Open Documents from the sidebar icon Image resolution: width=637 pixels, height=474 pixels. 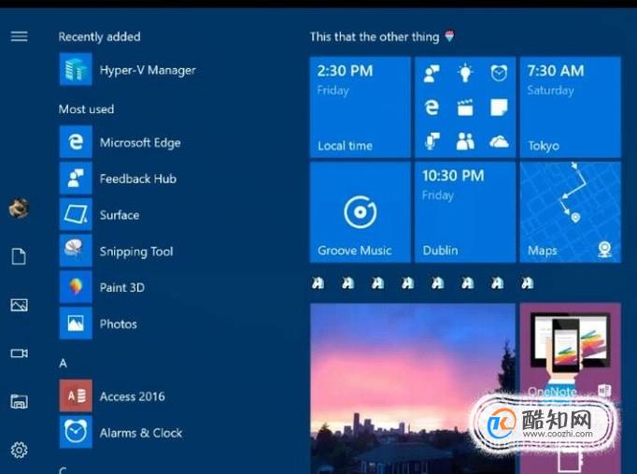(x=19, y=256)
